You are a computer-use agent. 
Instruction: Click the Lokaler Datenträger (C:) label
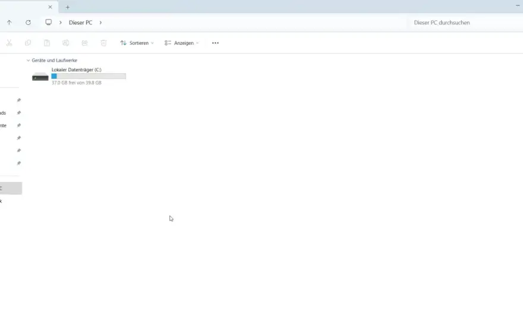coord(77,70)
